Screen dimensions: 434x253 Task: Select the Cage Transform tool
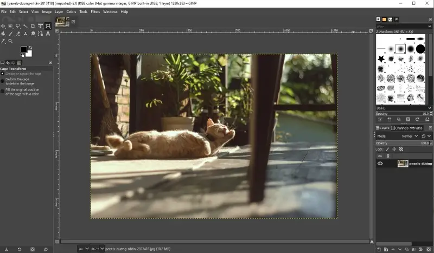point(48,26)
